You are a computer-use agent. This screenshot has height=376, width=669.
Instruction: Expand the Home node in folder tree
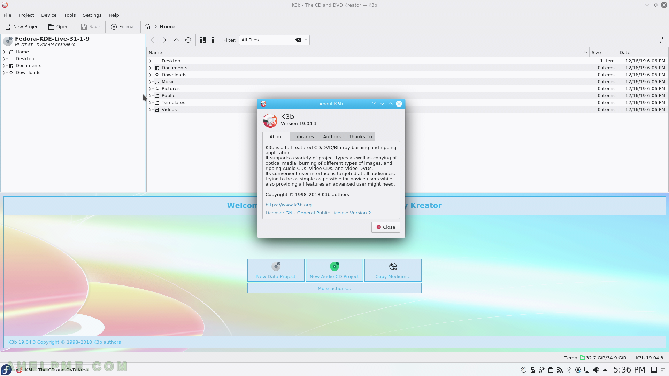coord(4,52)
